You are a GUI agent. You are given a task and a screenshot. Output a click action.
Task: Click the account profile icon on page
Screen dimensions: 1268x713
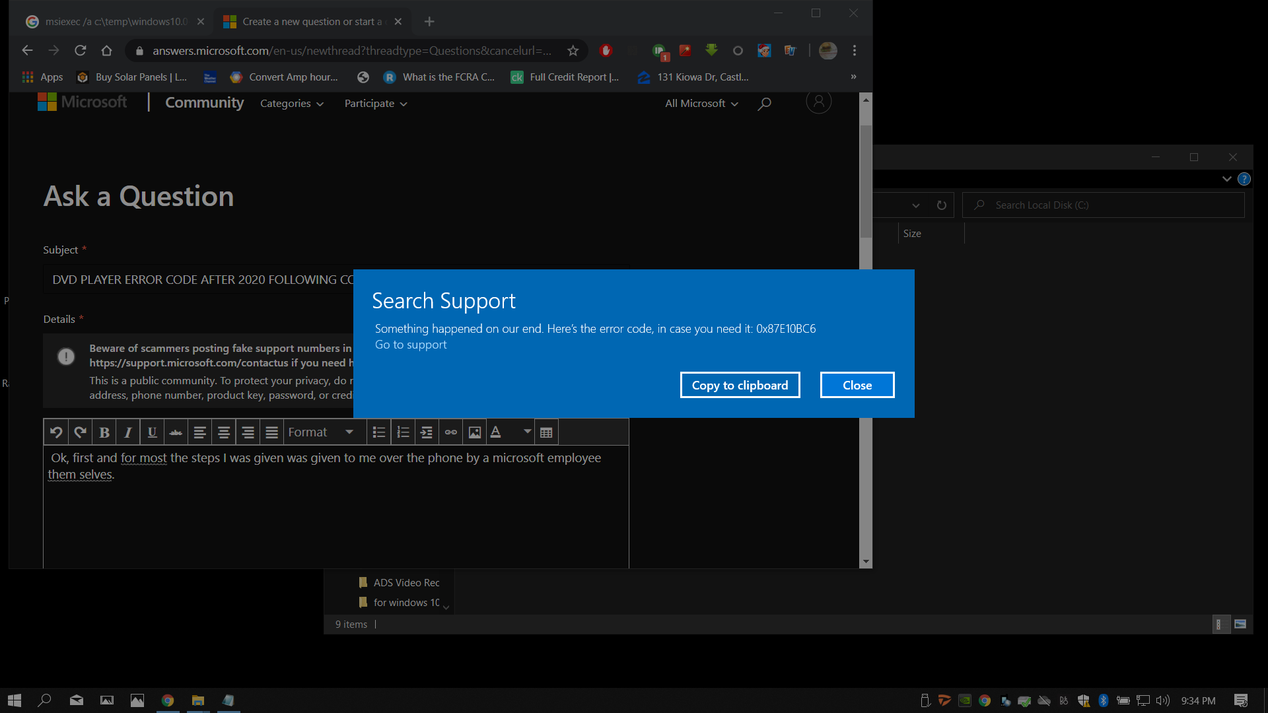click(x=818, y=102)
